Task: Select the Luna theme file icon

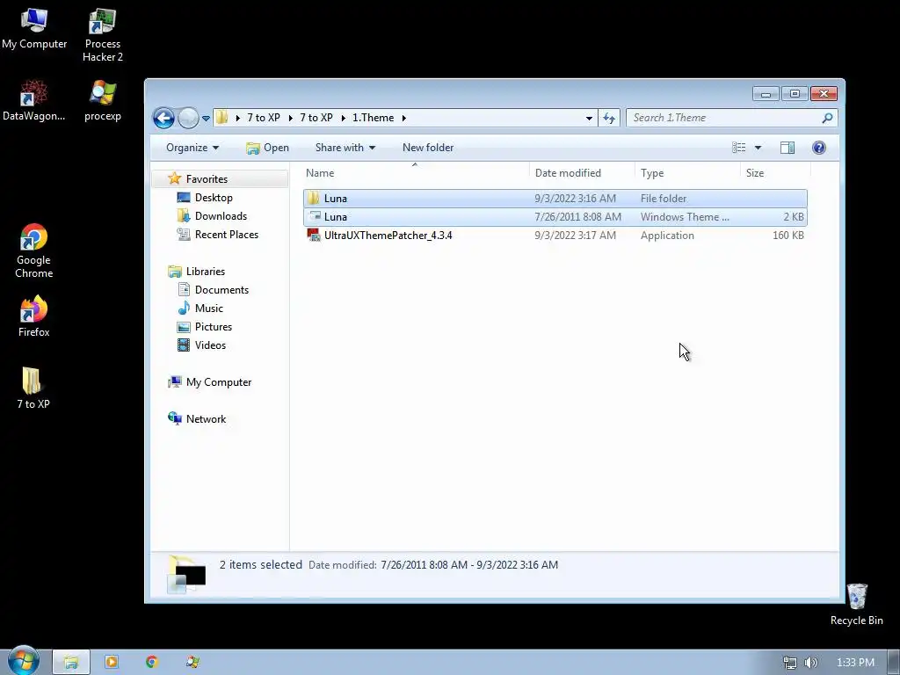Action: tap(314, 216)
